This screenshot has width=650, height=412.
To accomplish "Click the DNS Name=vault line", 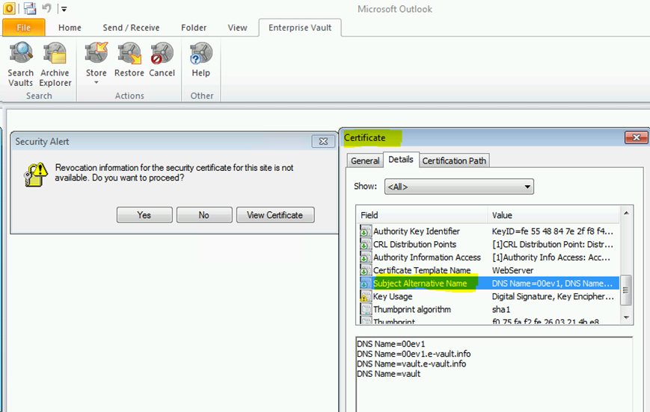I will 388,374.
